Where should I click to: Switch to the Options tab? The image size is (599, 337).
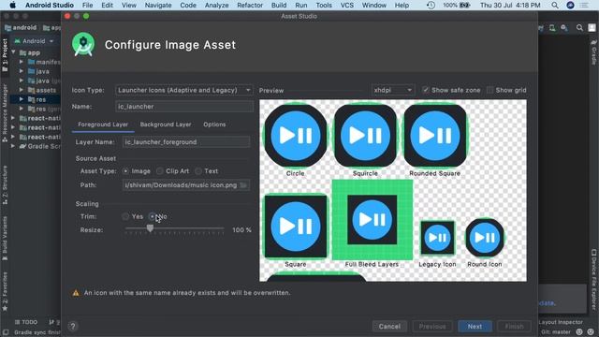pyautogui.click(x=214, y=125)
